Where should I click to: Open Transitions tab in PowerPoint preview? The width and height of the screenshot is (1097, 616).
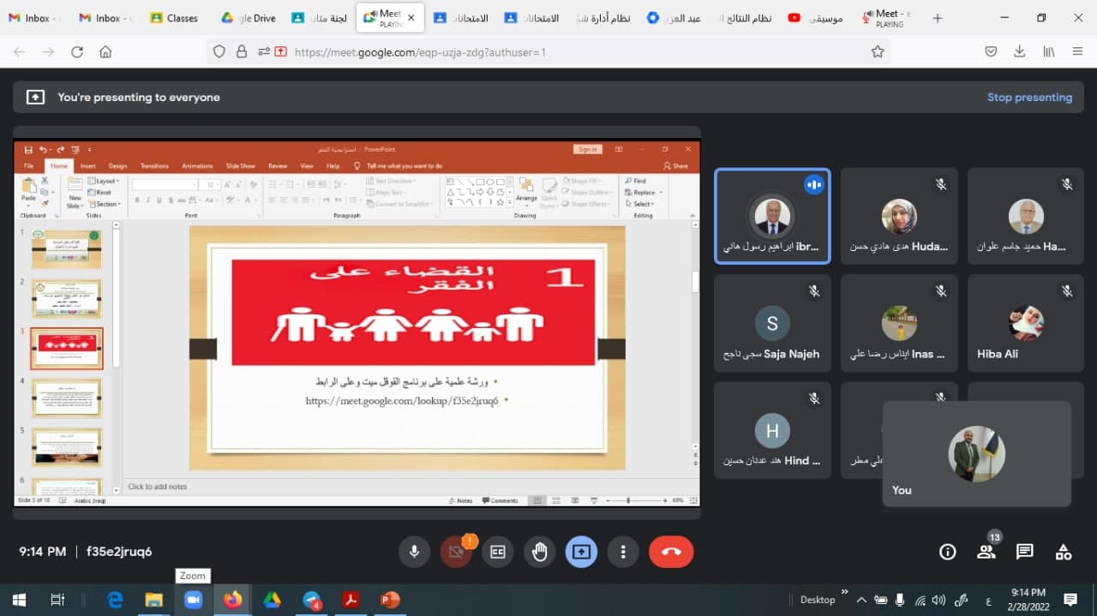pos(154,166)
